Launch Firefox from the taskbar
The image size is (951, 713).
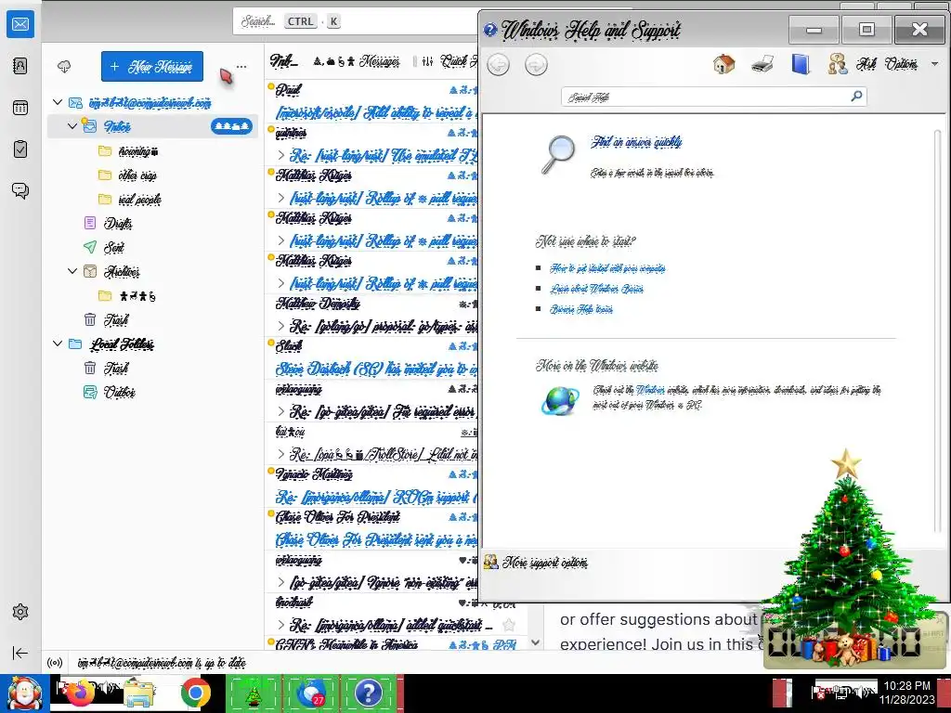click(x=81, y=694)
